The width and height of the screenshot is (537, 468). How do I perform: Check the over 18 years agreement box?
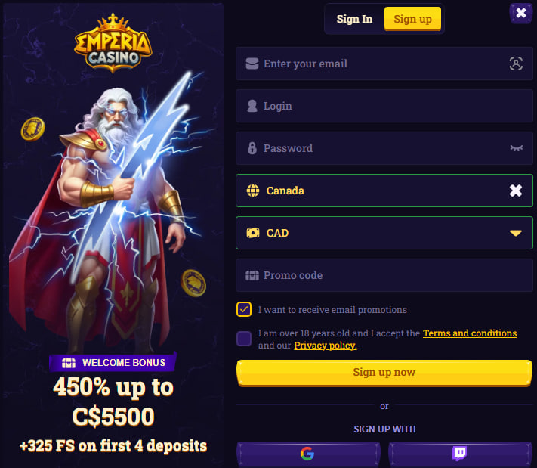pyautogui.click(x=244, y=339)
